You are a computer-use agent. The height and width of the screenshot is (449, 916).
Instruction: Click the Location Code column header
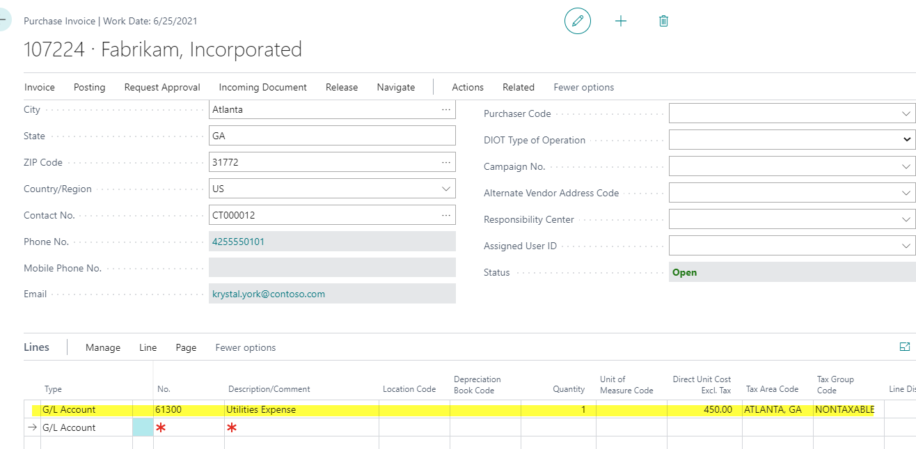tap(409, 389)
